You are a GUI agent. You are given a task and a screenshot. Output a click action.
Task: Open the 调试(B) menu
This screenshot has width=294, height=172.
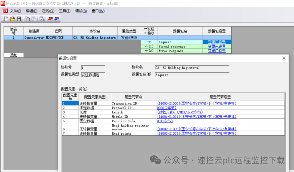pyautogui.click(x=81, y=11)
